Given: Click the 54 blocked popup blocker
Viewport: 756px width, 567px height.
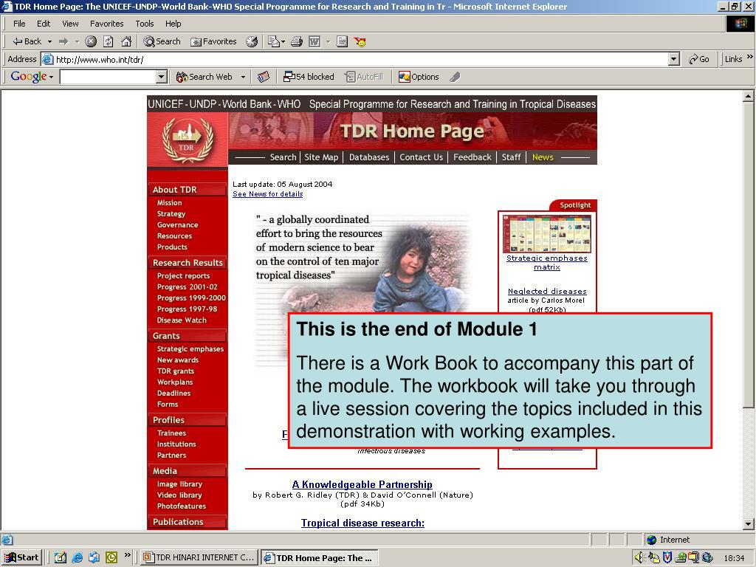Looking at the screenshot, I should [309, 77].
